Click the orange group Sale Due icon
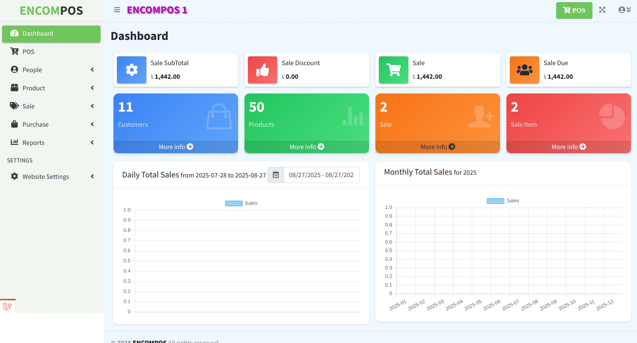The width and height of the screenshot is (637, 343). [x=525, y=70]
